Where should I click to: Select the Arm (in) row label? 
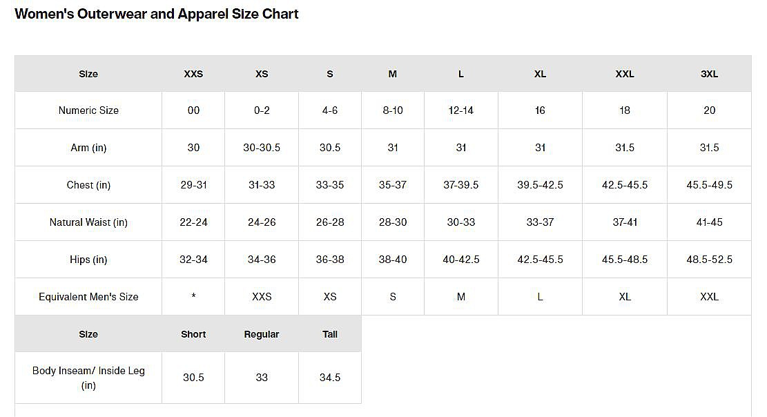click(x=88, y=148)
